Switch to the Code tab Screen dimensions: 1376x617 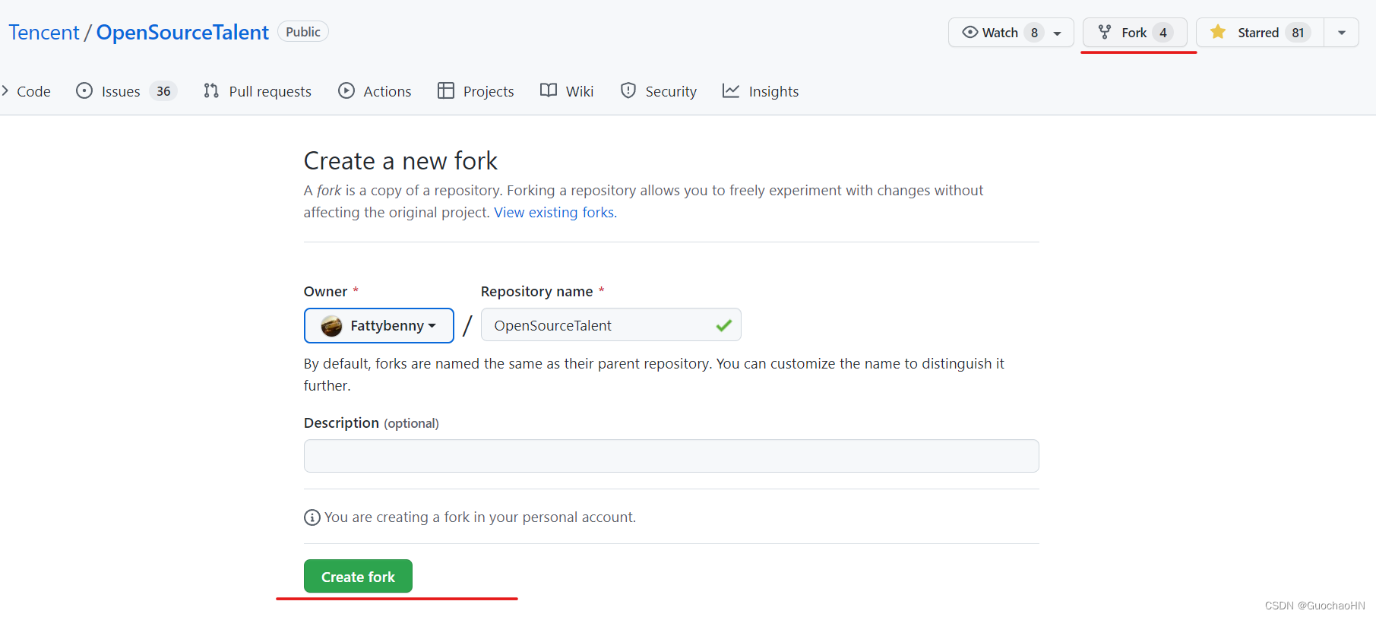[x=33, y=91]
